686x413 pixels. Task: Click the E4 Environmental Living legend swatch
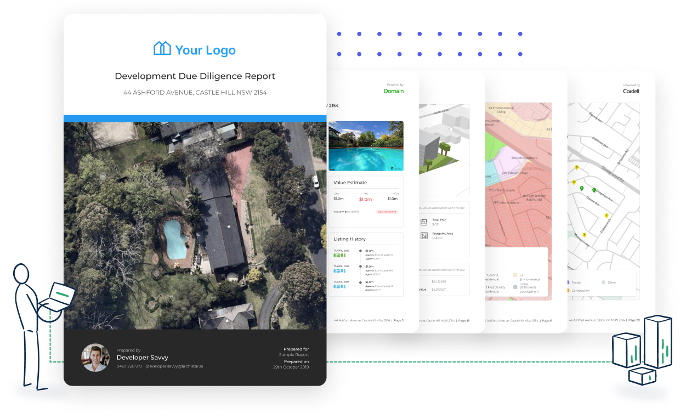point(515,275)
